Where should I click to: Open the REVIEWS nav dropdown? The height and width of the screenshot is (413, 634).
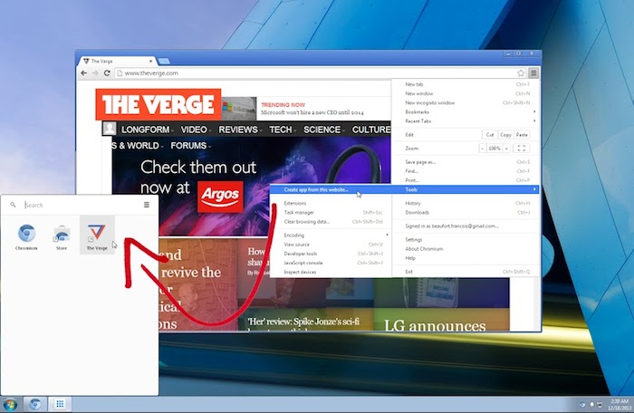240,130
